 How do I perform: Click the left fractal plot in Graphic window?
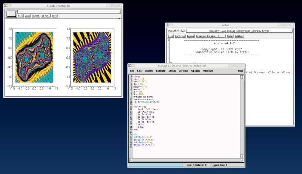(34, 57)
